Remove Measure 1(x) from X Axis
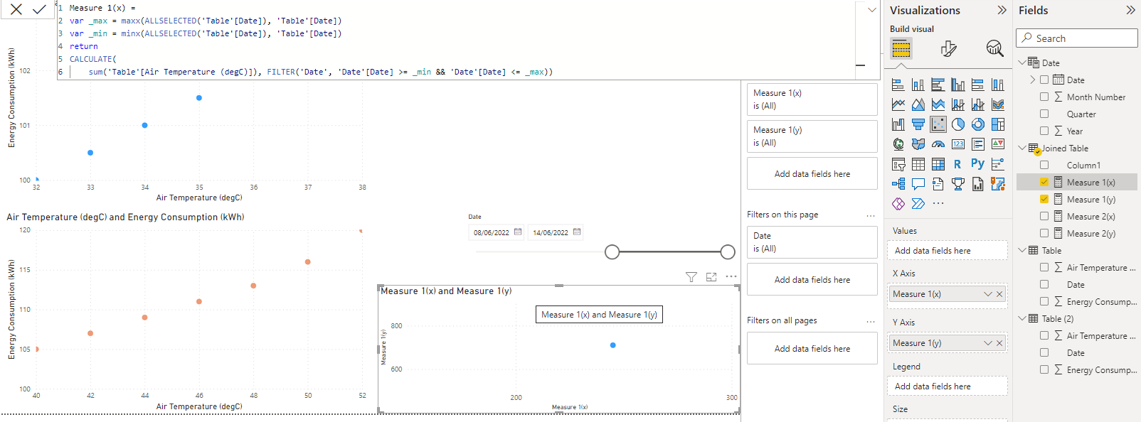The height and width of the screenshot is (422, 1141). point(999,294)
